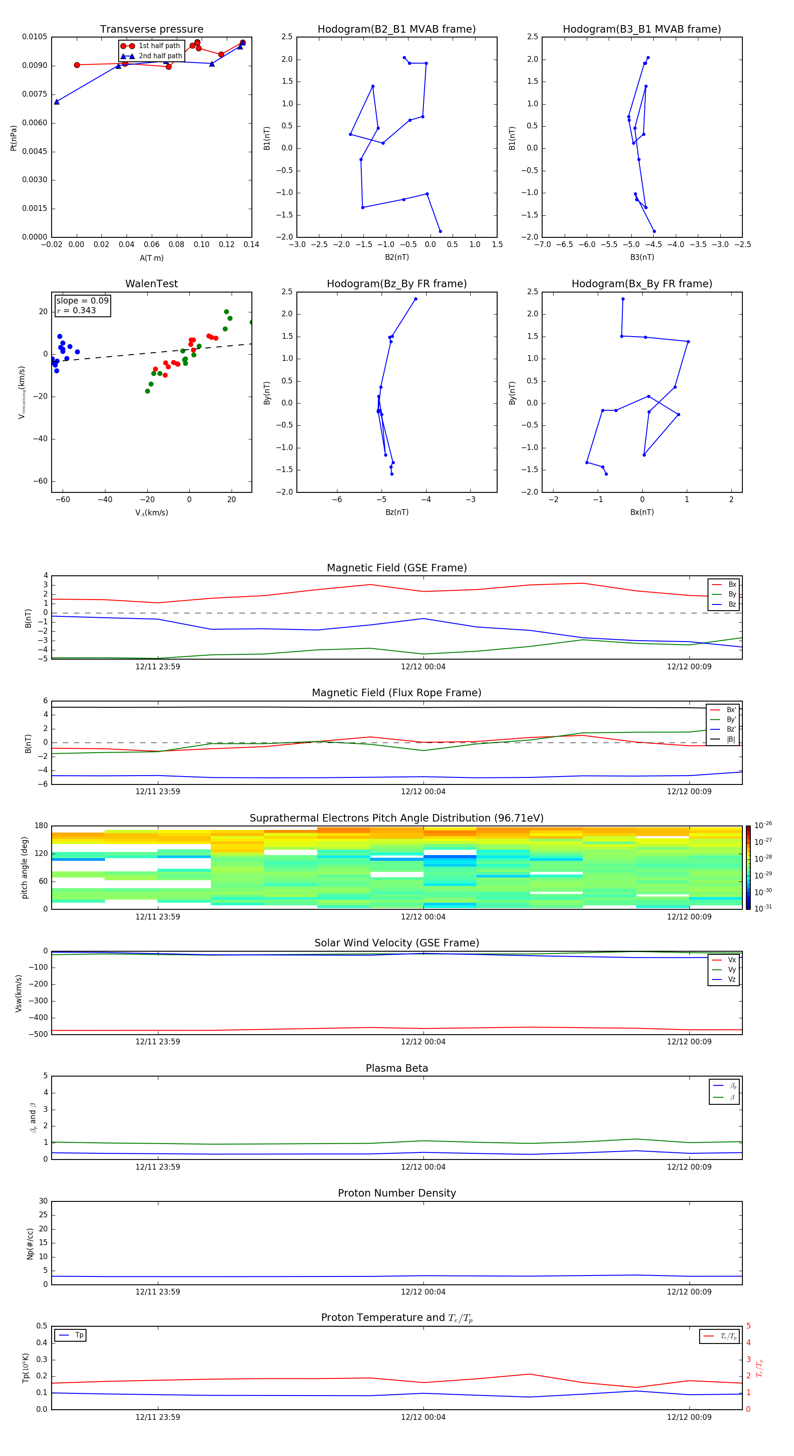Click the "B2(nT)" axis label

[x=397, y=257]
